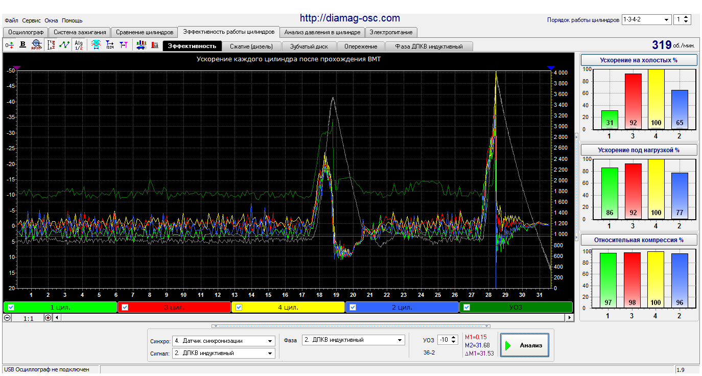This screenshot has width=702, height=376.
Task: Uncheck the 3 цил. red checkbox
Action: point(125,307)
